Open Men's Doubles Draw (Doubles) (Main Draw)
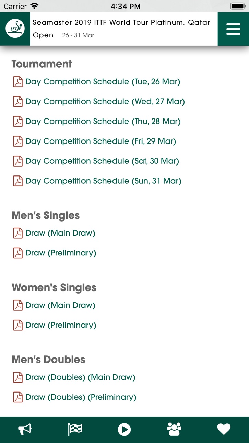 pos(80,377)
